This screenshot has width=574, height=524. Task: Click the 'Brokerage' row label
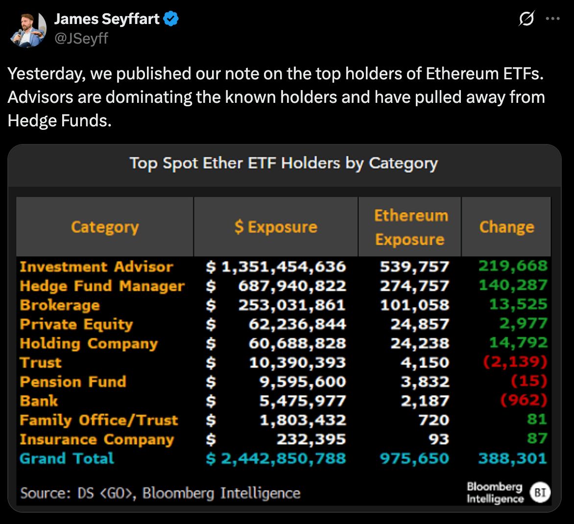[x=60, y=305]
